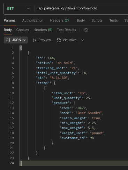
Task: Select the request Body tab
Action: click(81, 21)
